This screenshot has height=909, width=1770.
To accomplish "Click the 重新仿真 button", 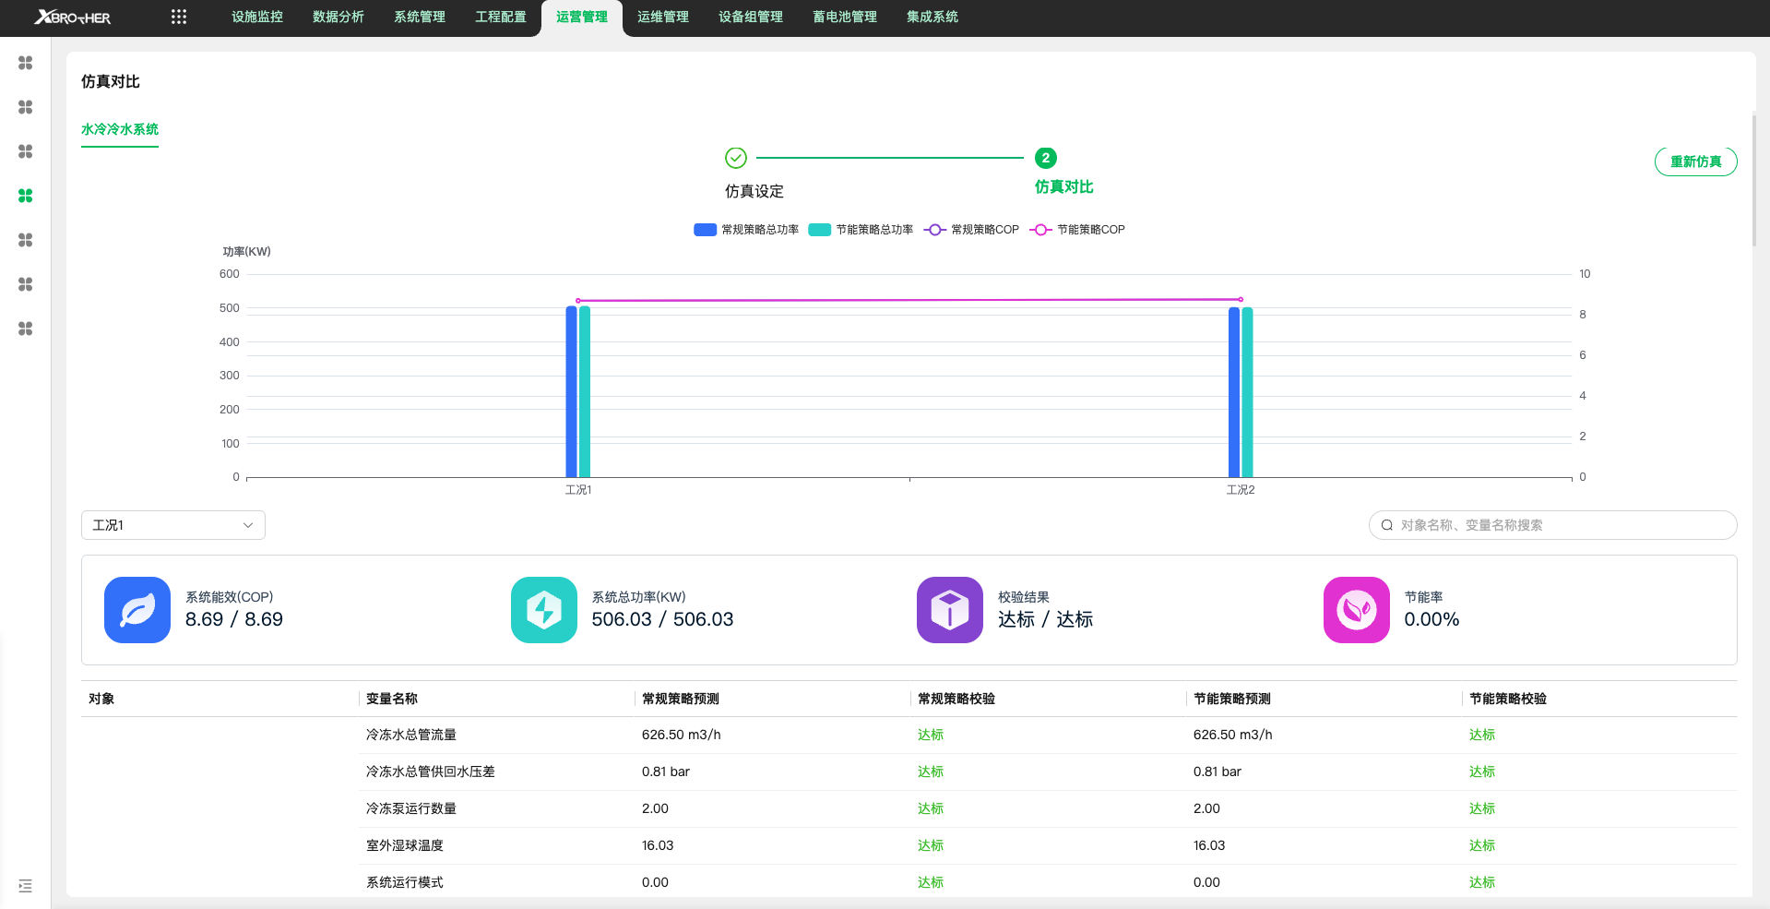I will [x=1695, y=161].
